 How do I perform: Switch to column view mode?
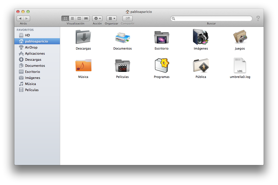[x=79, y=18]
